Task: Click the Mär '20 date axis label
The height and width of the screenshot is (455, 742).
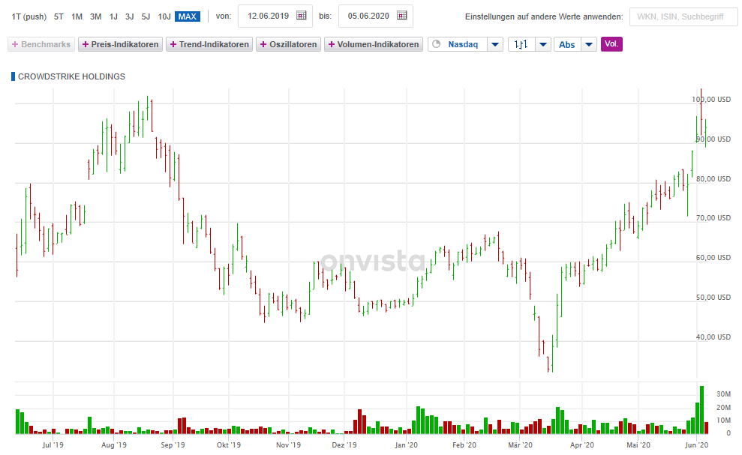Action: 520,445
